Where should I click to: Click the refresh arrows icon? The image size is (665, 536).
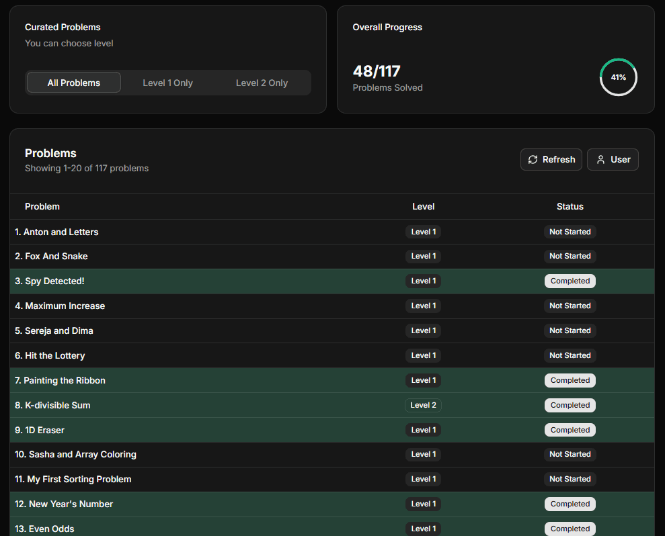coord(533,160)
